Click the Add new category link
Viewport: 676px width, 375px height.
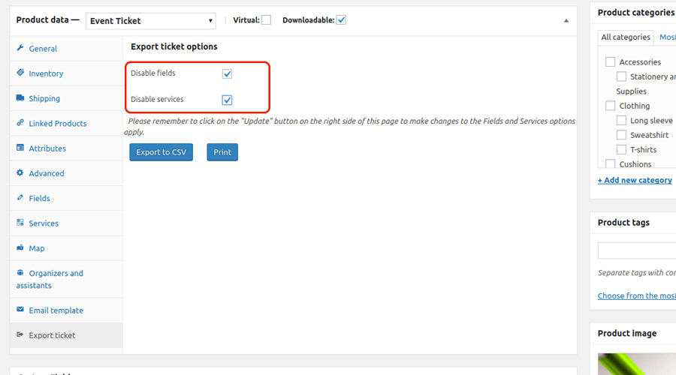[635, 181]
